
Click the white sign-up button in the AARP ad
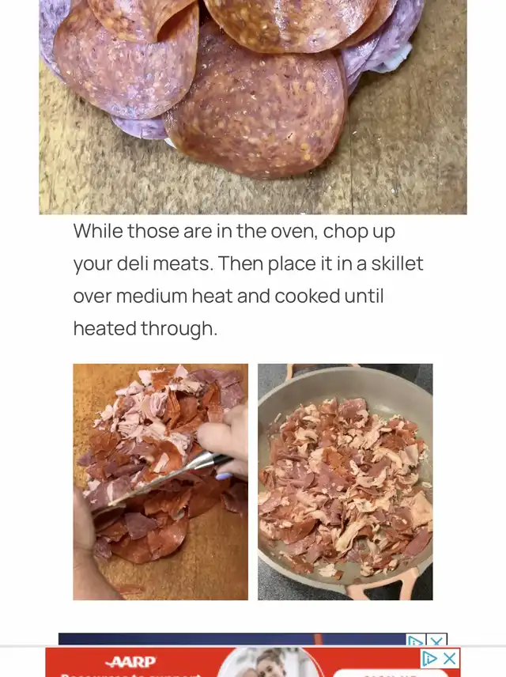pyautogui.click(x=391, y=674)
